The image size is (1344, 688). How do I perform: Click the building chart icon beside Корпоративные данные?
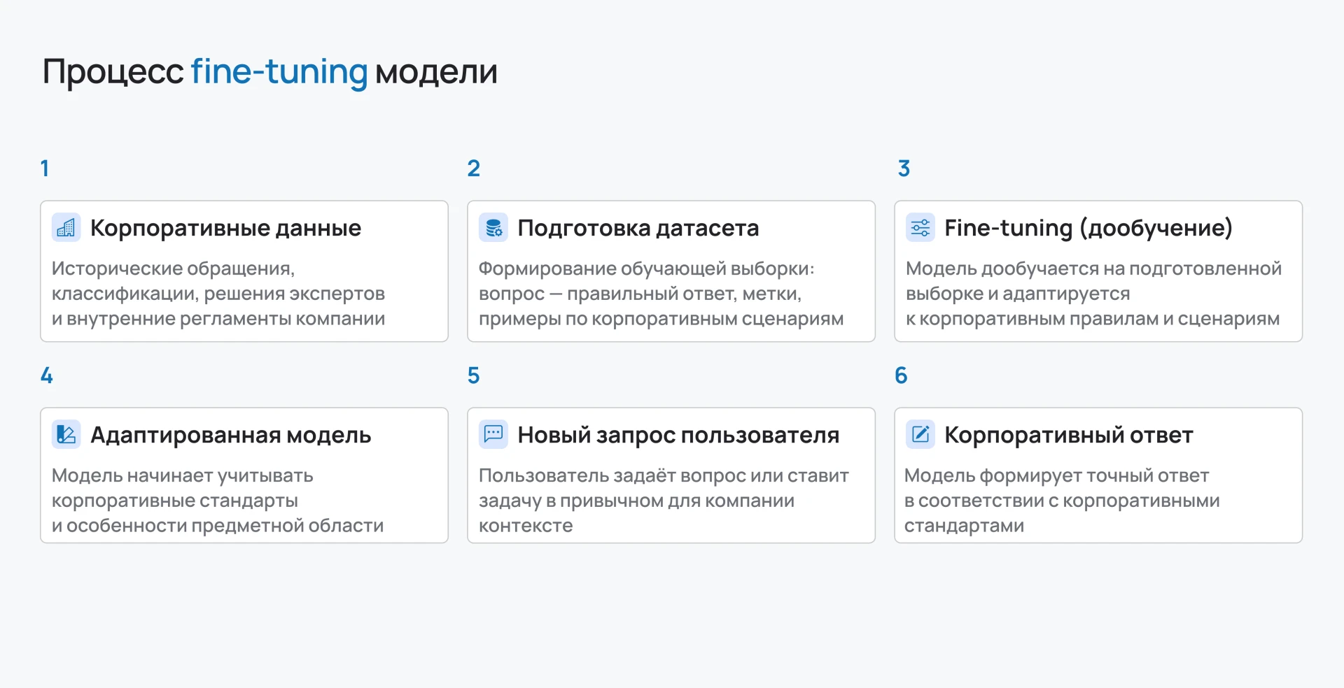pos(66,228)
